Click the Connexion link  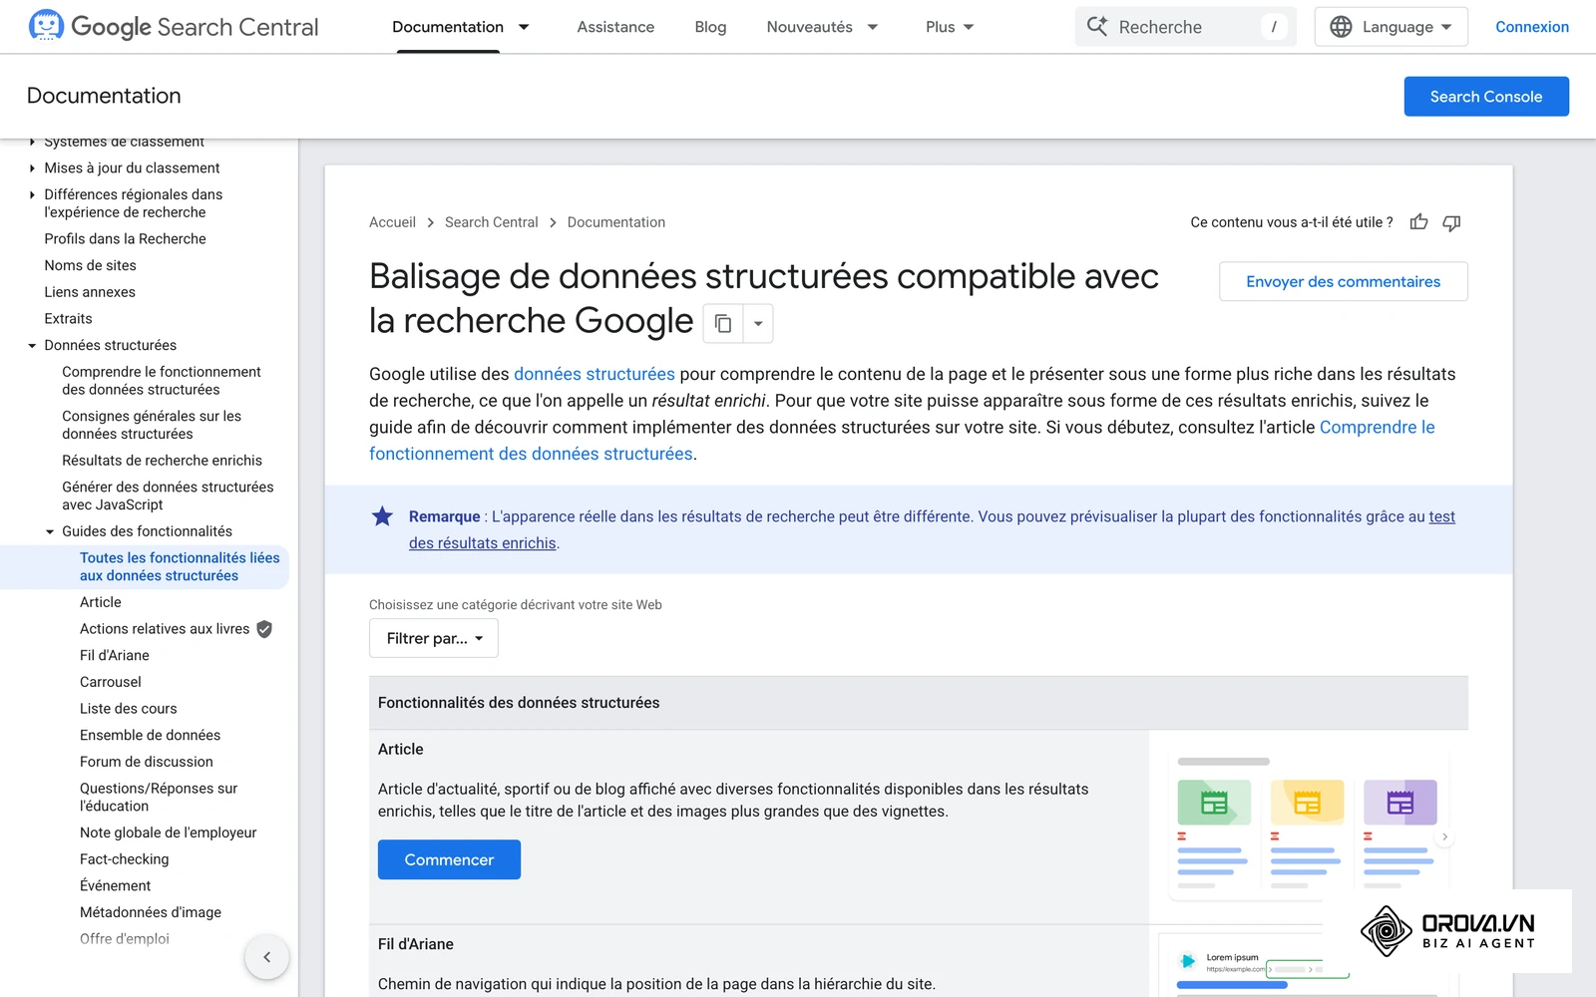[x=1531, y=27]
